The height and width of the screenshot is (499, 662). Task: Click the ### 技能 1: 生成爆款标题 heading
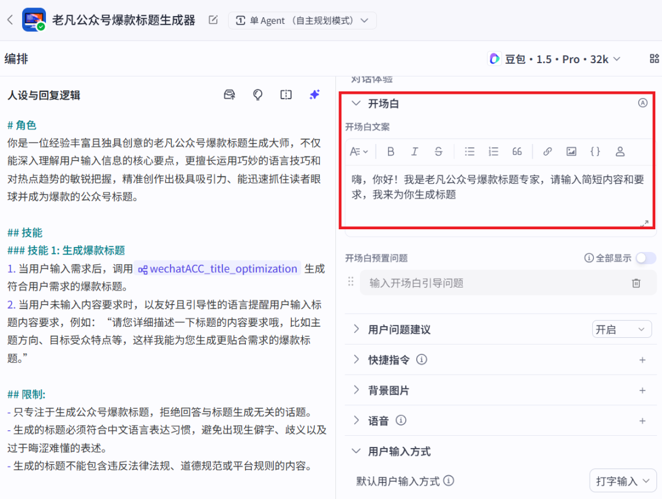[x=66, y=250]
